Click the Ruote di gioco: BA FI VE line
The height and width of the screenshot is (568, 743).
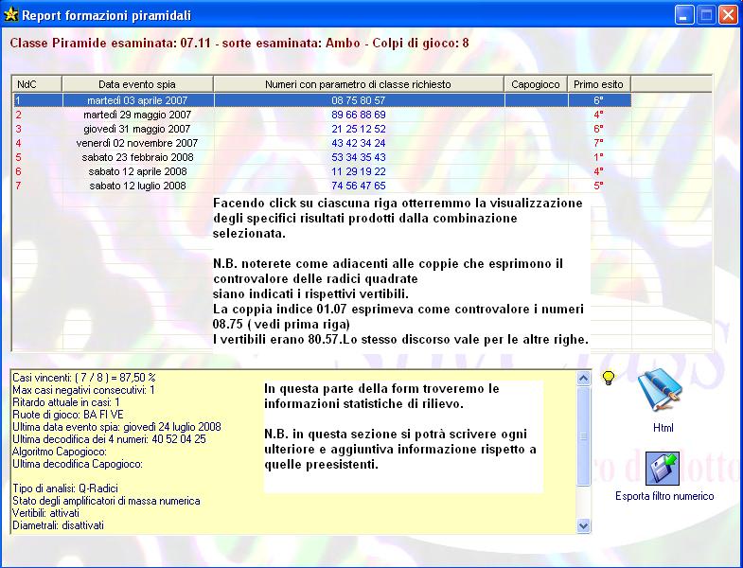click(x=68, y=415)
